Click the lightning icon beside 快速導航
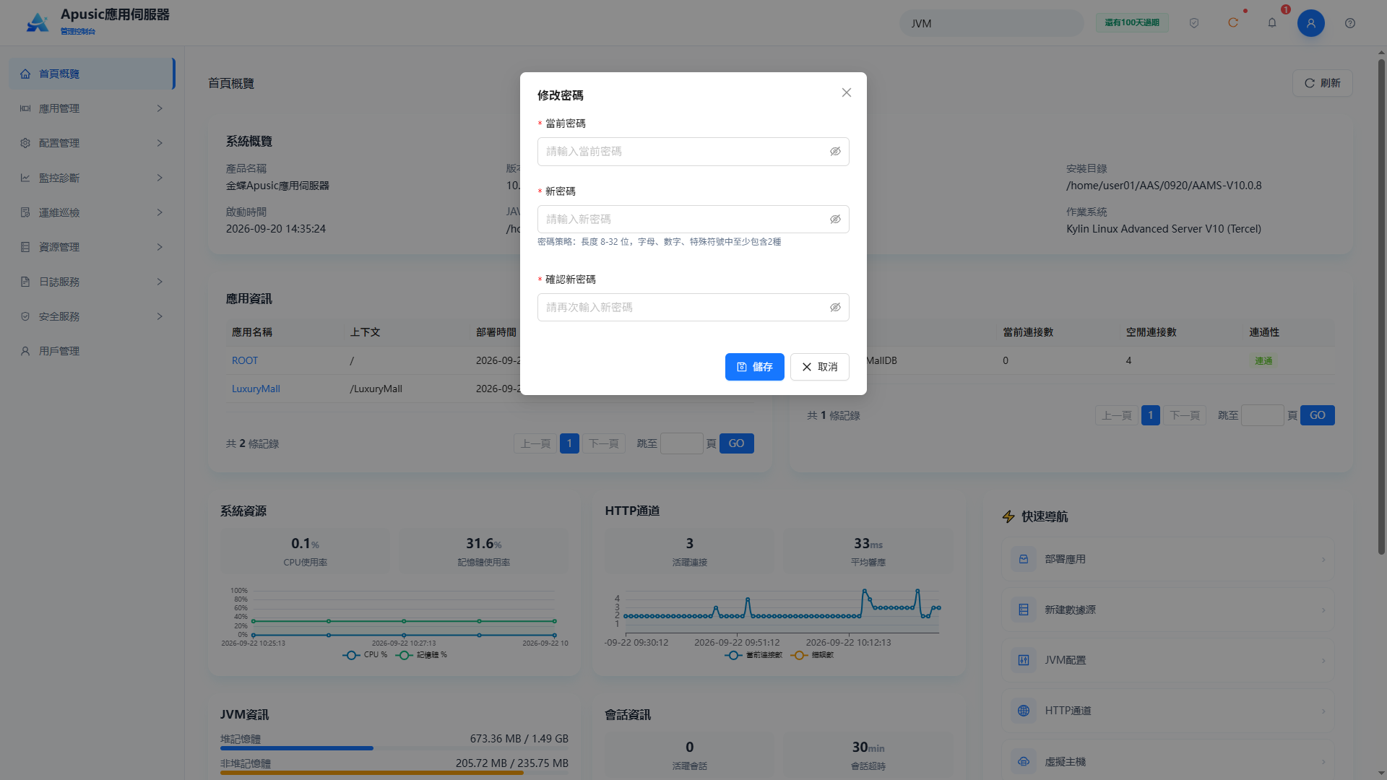The width and height of the screenshot is (1387, 780). point(1008,516)
